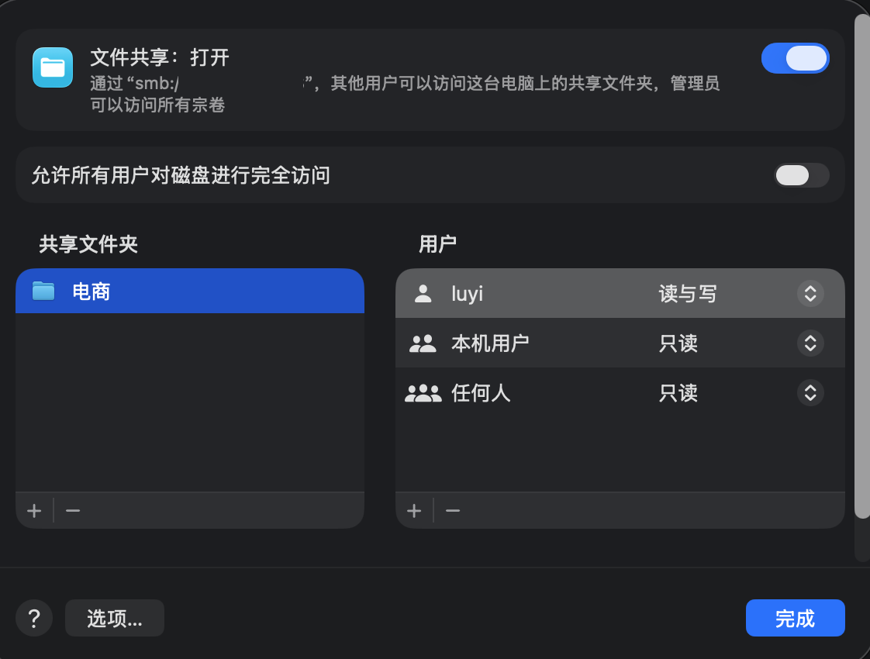Add a shared folder with plus
Screen dimensions: 870x659
coord(34,510)
